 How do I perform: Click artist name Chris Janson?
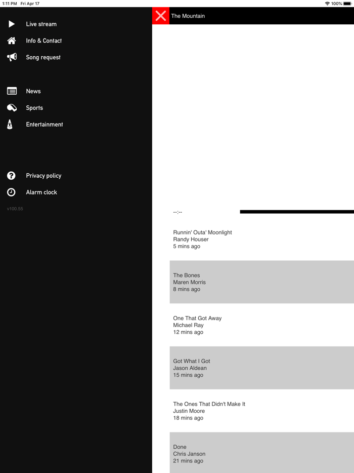189,454
